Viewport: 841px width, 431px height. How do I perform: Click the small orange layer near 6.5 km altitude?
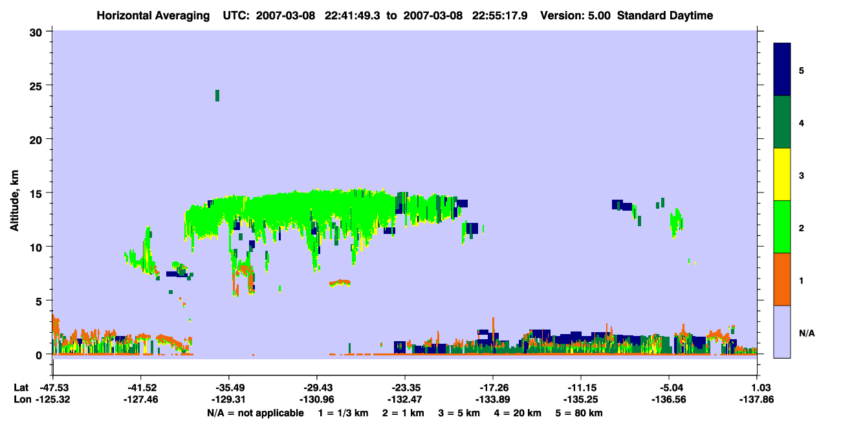point(340,282)
